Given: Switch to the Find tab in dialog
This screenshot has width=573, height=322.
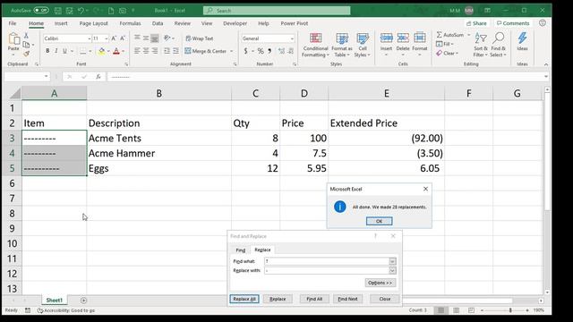Looking at the screenshot, I should tap(241, 250).
